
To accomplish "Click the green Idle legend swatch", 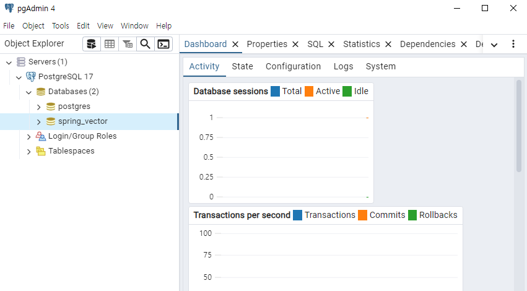I will point(347,92).
